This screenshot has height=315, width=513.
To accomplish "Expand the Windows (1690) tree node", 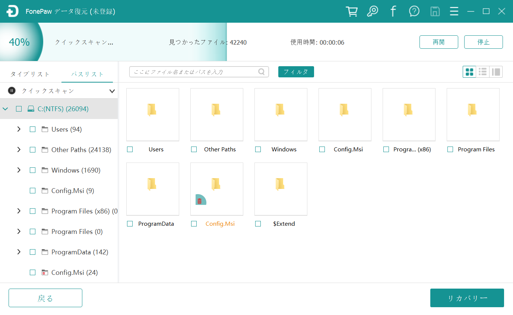I will 19,170.
